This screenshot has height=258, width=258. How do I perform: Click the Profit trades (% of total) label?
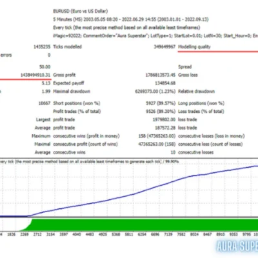coord(77,112)
